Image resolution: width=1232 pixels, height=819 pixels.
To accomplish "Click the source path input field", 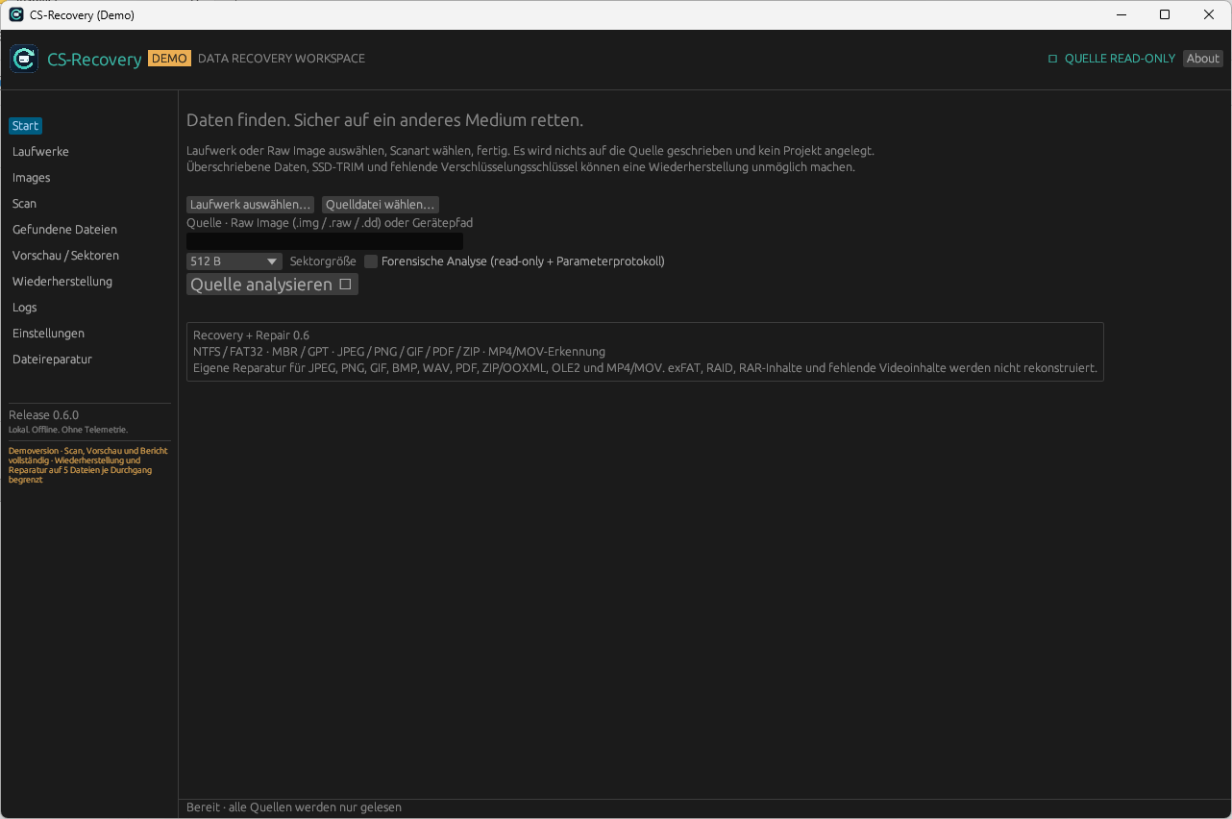I will click(x=325, y=241).
